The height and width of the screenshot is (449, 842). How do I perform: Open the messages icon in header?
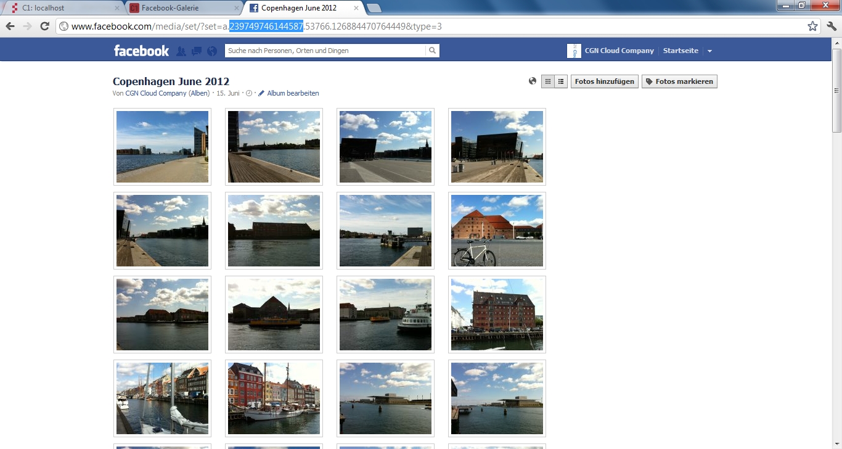[197, 51]
